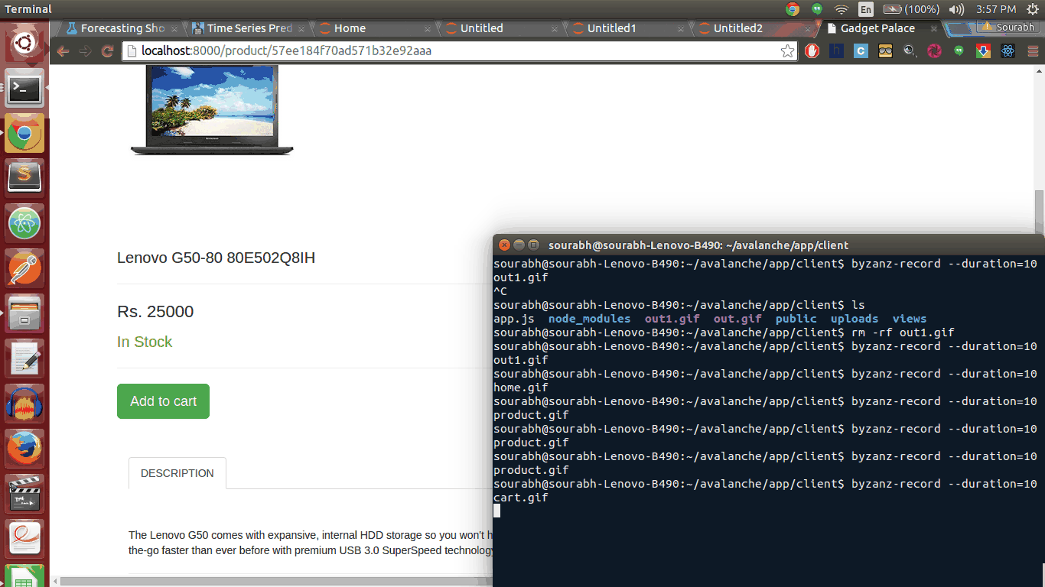Screen dimensions: 1045x587
Task: Open the clock showing 3:57 PM
Action: (996, 9)
